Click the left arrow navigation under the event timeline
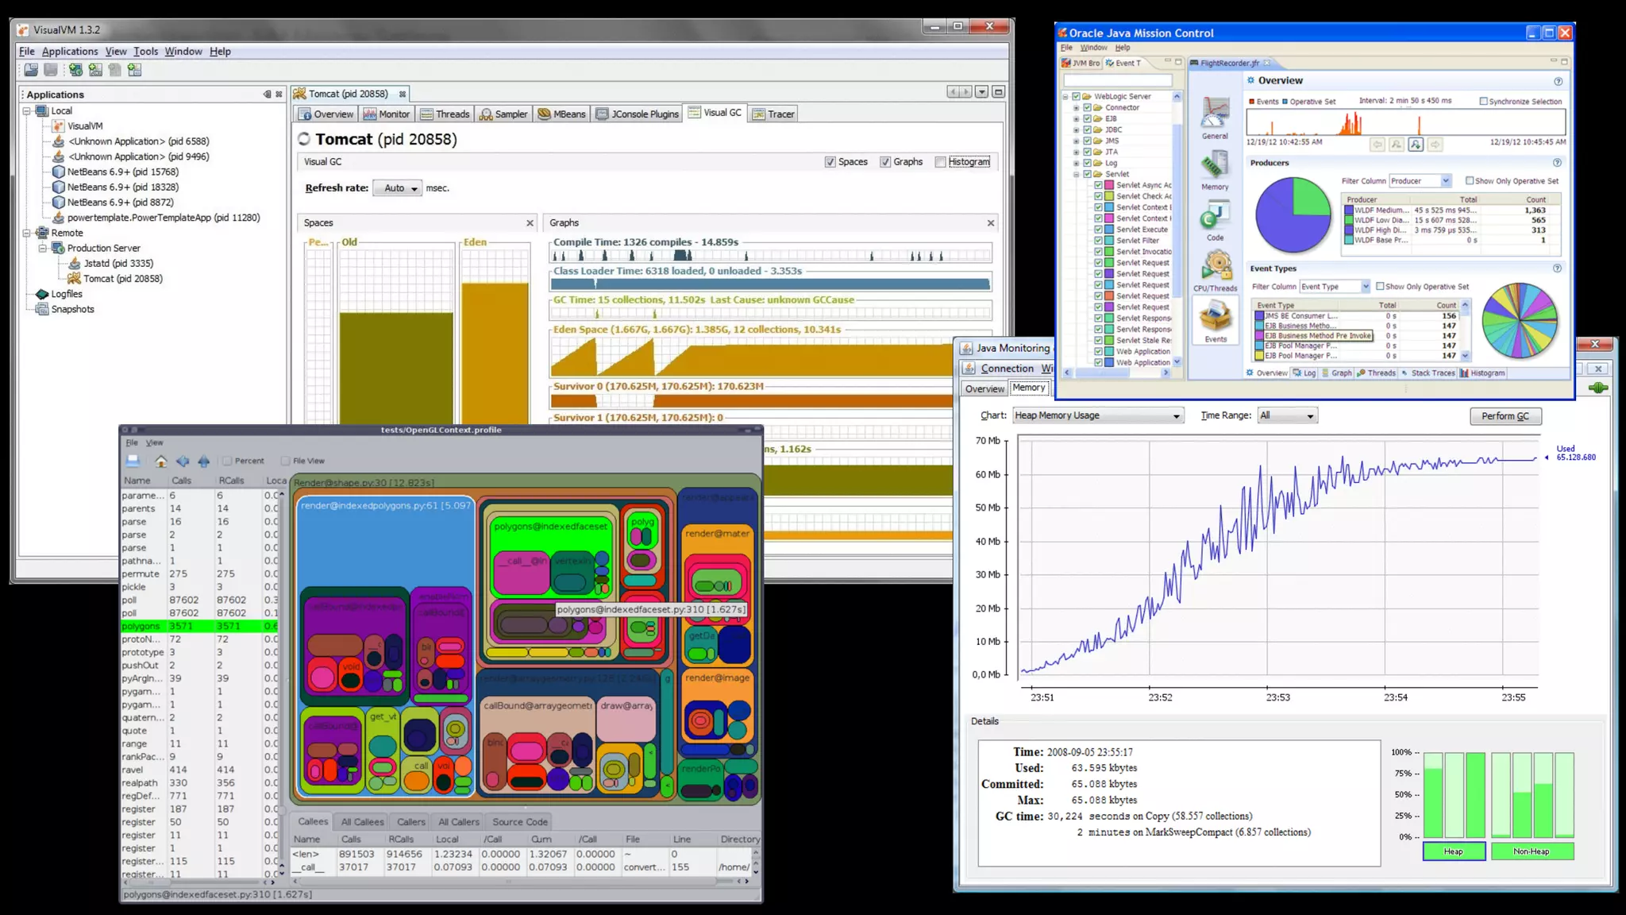This screenshot has width=1626, height=915. 1377,145
